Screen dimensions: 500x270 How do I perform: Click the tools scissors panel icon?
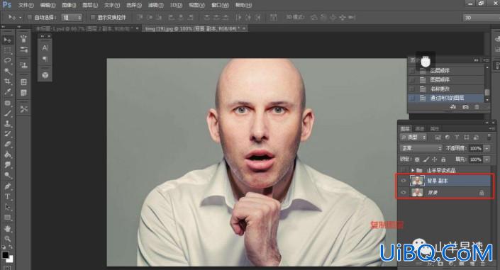23,109
